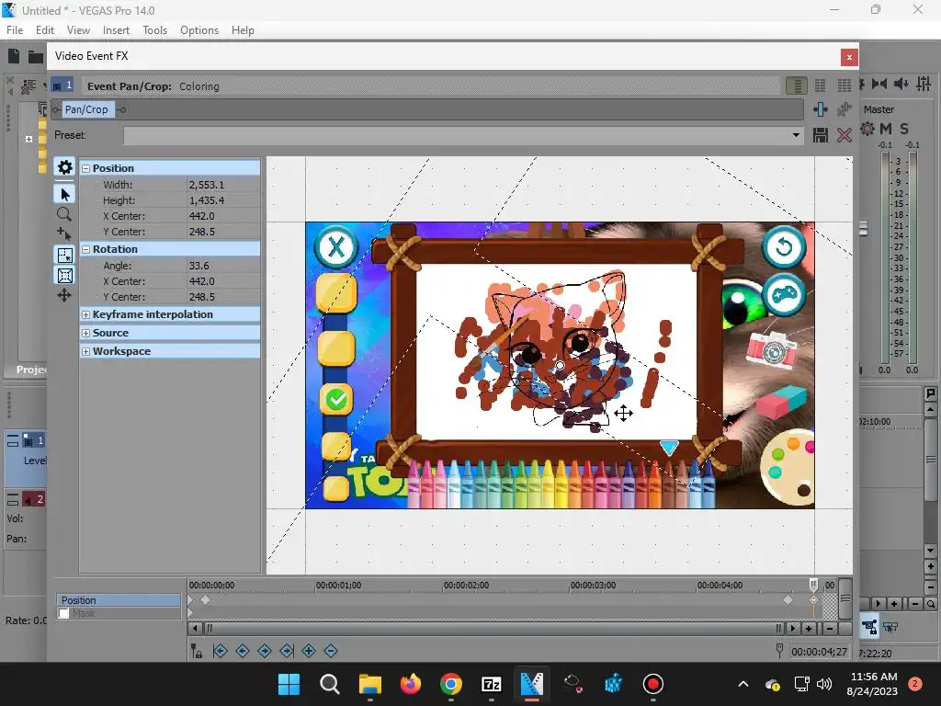Go to Next Keyframe button
The height and width of the screenshot is (706, 941).
[265, 651]
